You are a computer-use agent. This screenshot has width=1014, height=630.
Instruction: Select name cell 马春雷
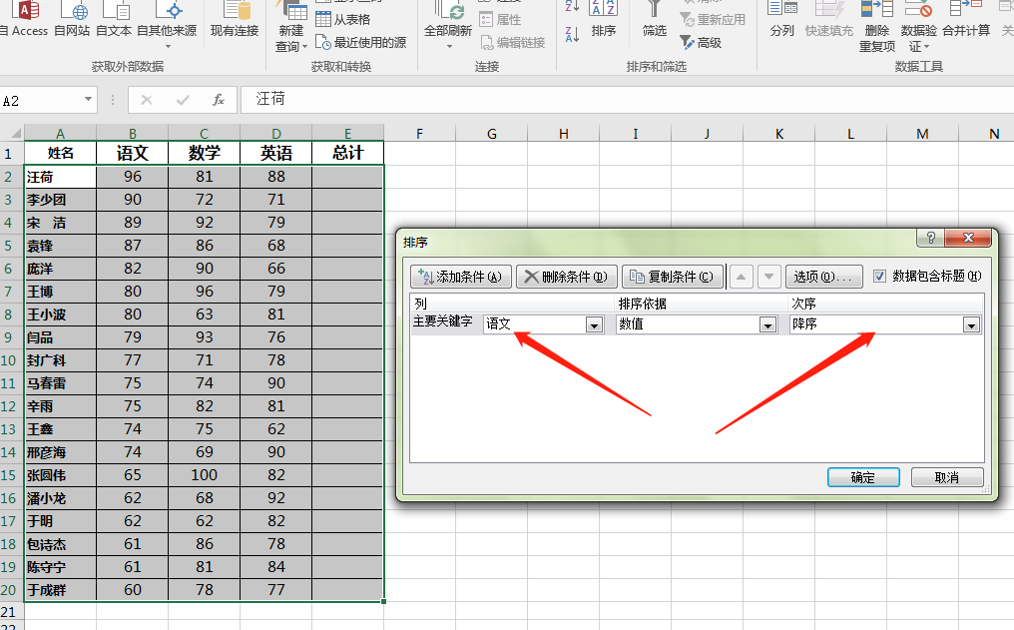pyautogui.click(x=60, y=383)
